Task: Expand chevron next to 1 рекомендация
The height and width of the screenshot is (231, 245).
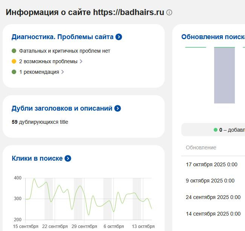Action: coord(63,72)
